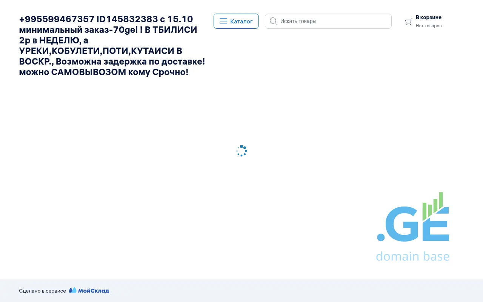Click the Нет товаров cart status text
The width and height of the screenshot is (483, 302).
point(428,26)
